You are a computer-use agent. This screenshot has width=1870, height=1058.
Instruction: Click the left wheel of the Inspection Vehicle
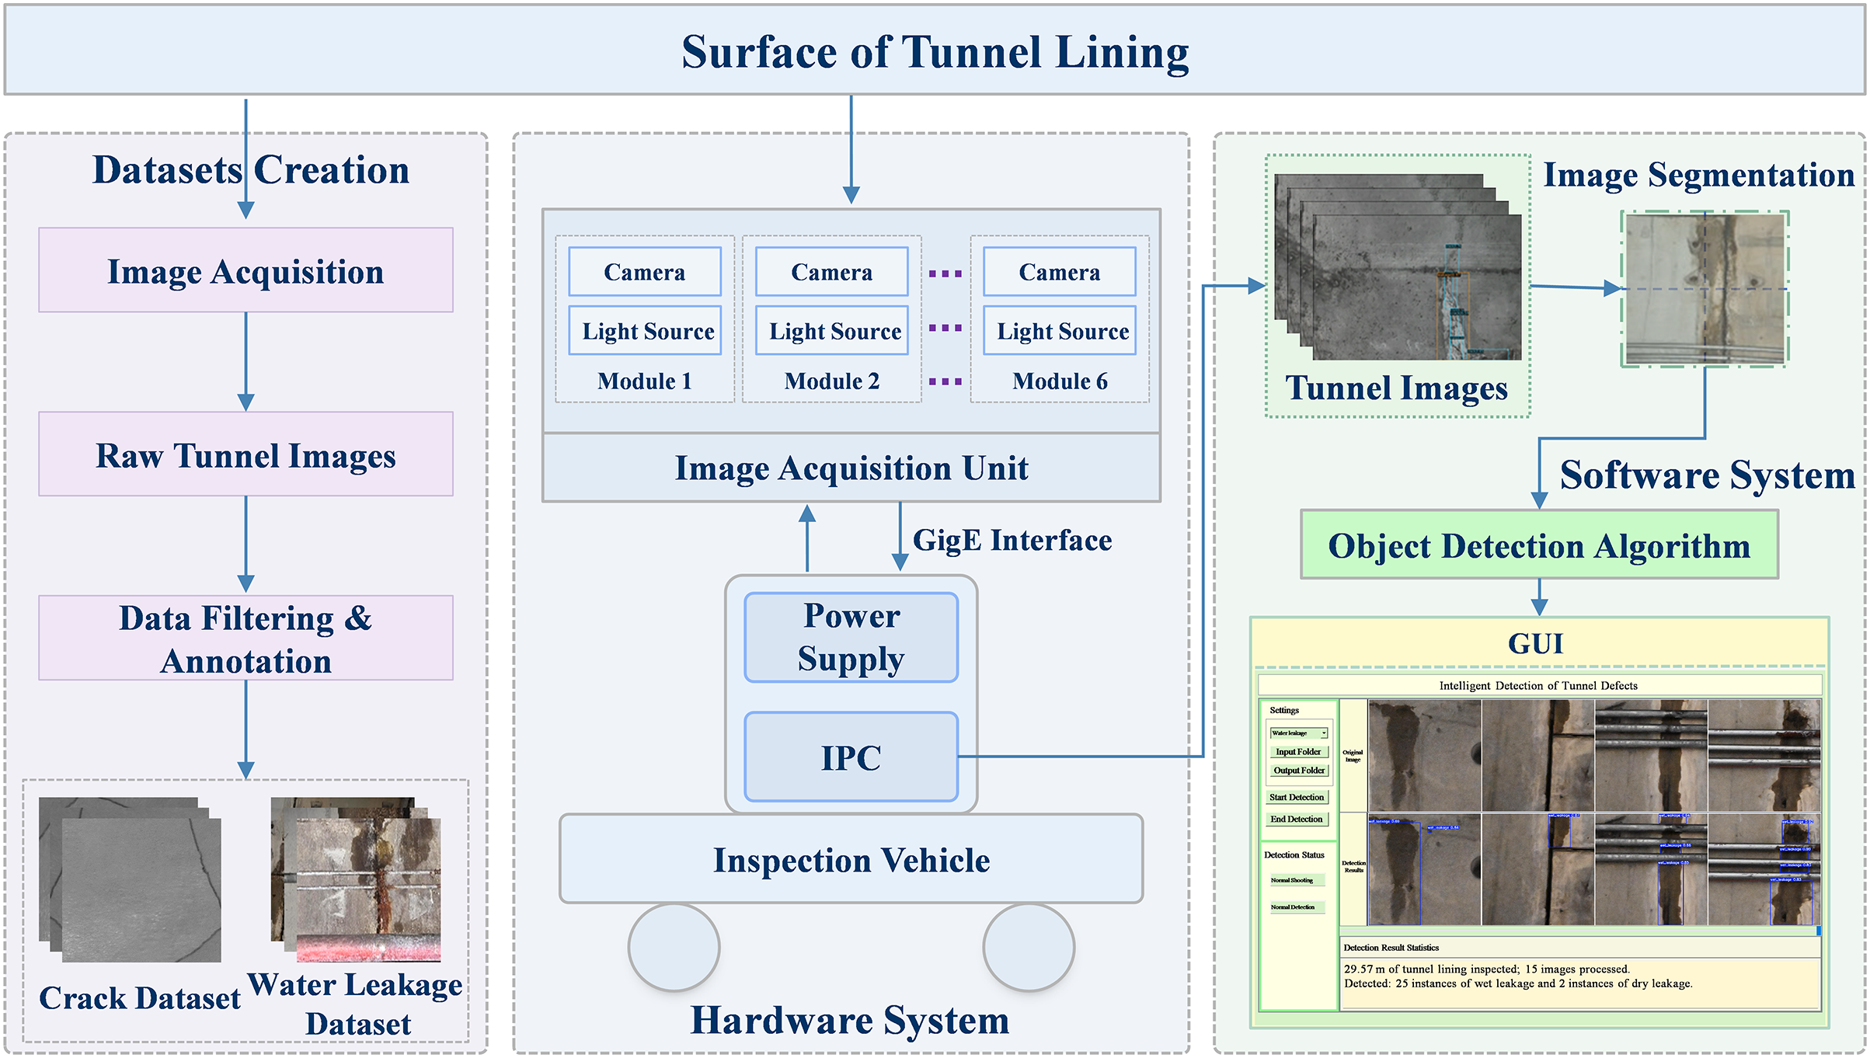[674, 947]
